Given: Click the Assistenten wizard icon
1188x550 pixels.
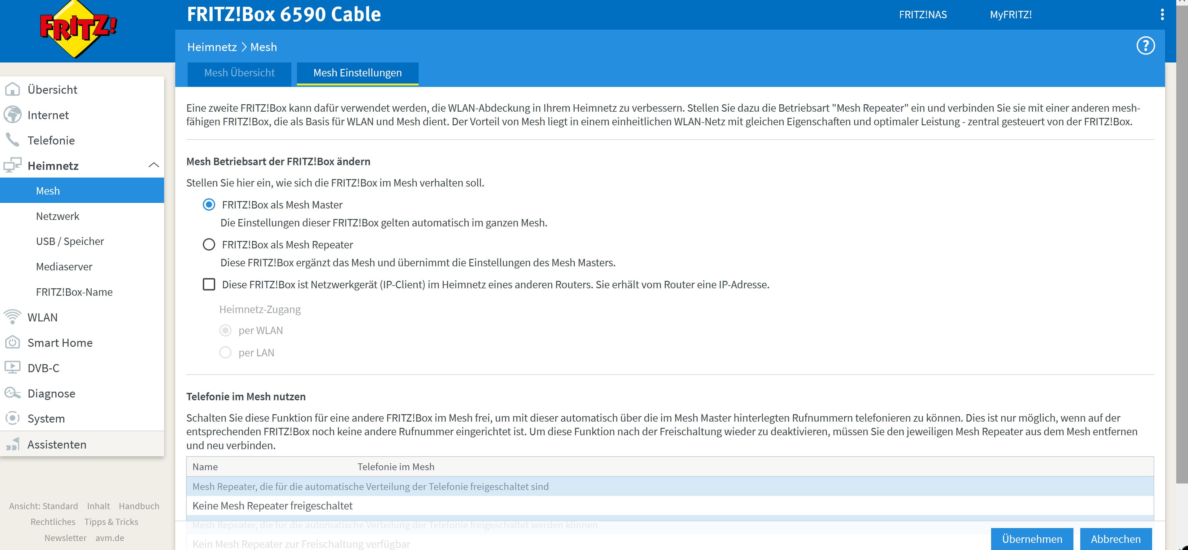Looking at the screenshot, I should 12,444.
